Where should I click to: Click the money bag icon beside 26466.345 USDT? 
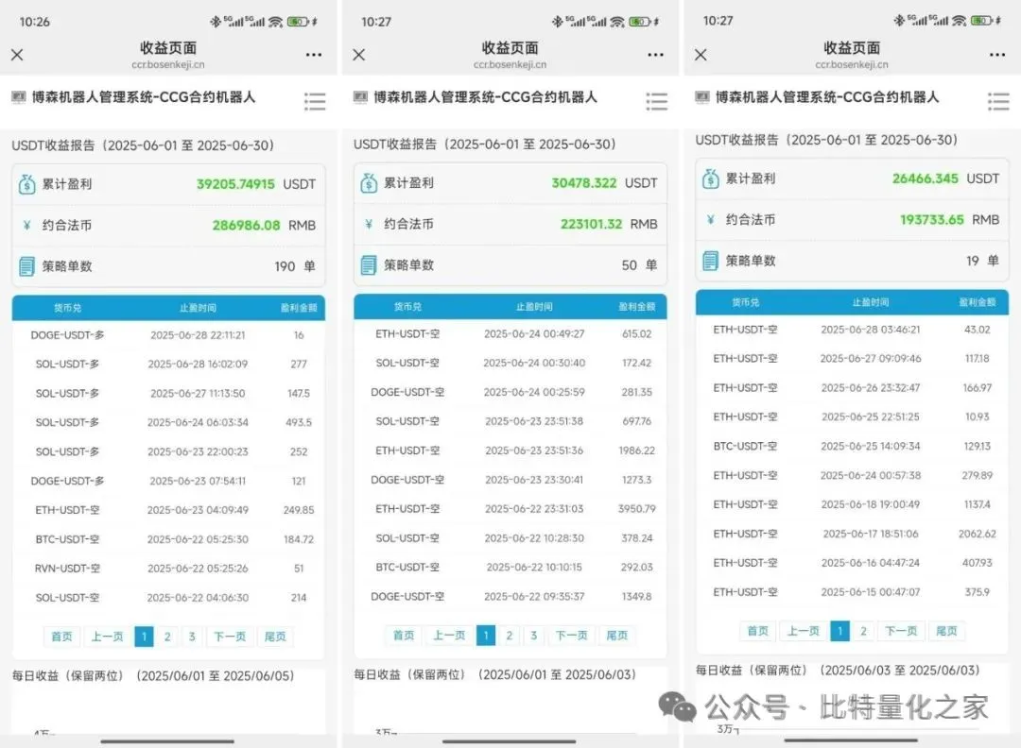pyautogui.click(x=710, y=178)
